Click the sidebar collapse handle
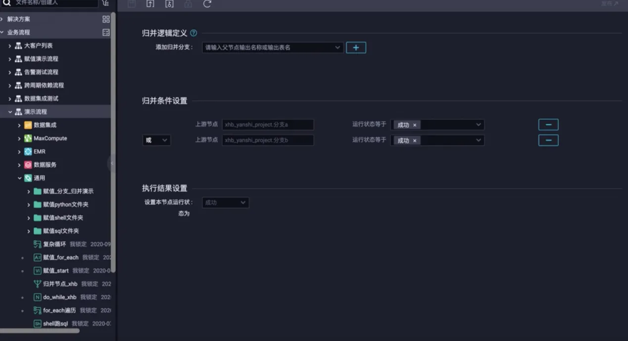Viewport: 628px width, 341px height. pyautogui.click(x=112, y=163)
